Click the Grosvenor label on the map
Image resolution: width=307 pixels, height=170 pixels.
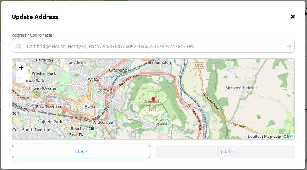click(119, 70)
